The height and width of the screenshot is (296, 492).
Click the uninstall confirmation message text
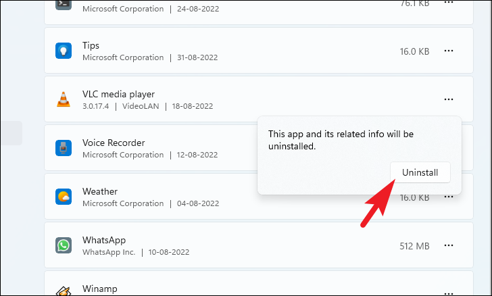click(341, 140)
